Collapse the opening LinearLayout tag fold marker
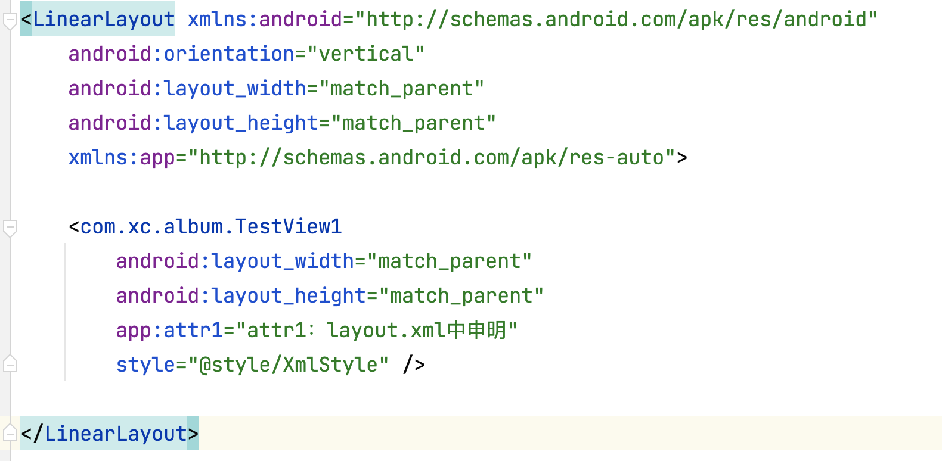 10,21
